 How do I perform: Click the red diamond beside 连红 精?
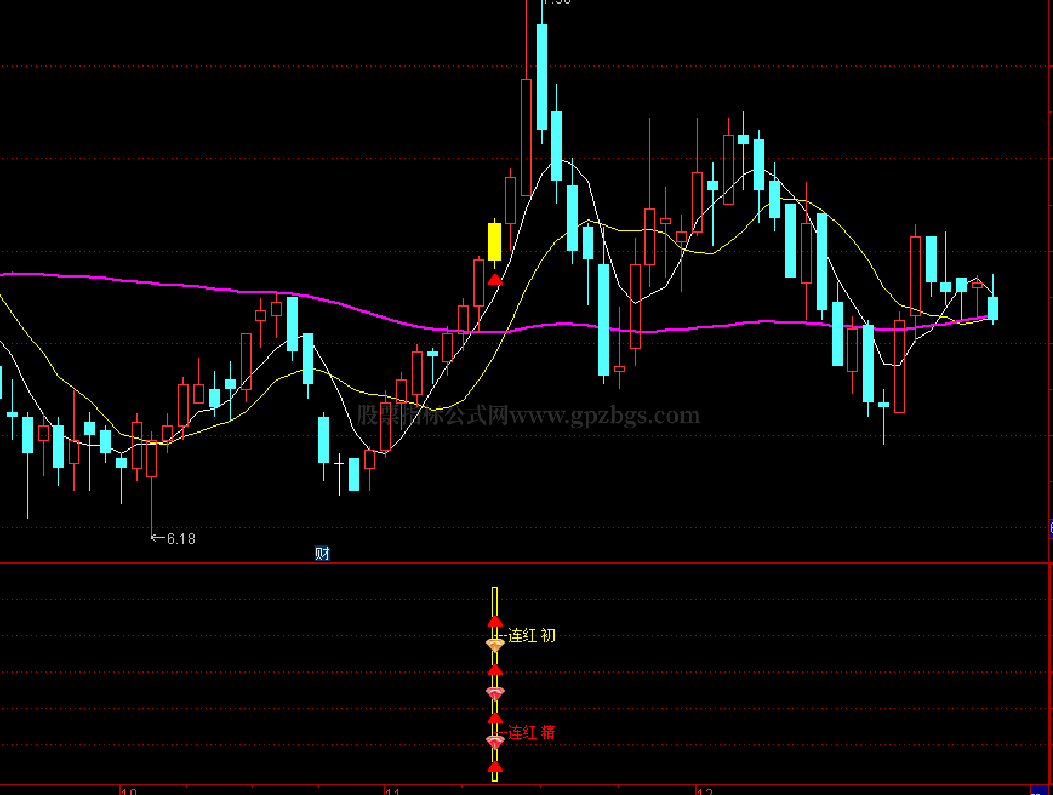click(495, 741)
